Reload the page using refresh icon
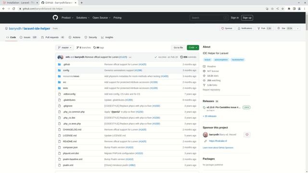The height and width of the screenshot is (173, 308). pos(14,9)
